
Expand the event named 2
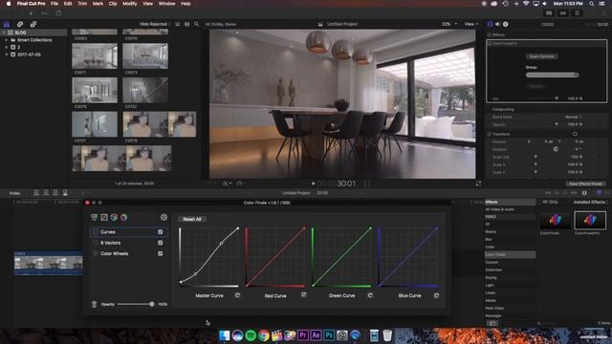click(7, 47)
